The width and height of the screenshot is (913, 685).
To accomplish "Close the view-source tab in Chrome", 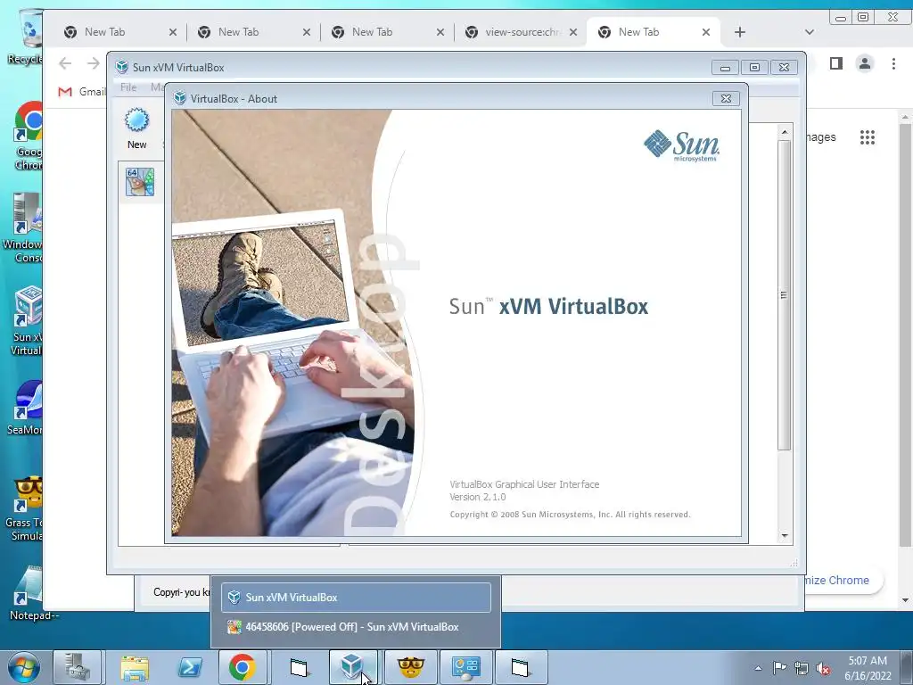I will click(573, 32).
